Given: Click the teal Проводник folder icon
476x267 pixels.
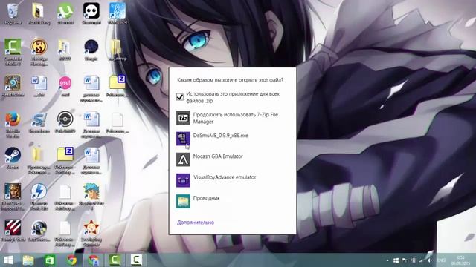Looking at the screenshot, I should (183, 201).
